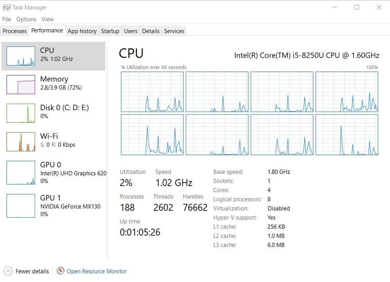Click the Hyper-V support Yes value

click(x=271, y=217)
